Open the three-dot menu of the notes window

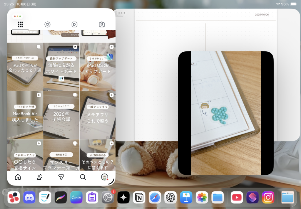coord(121,13)
